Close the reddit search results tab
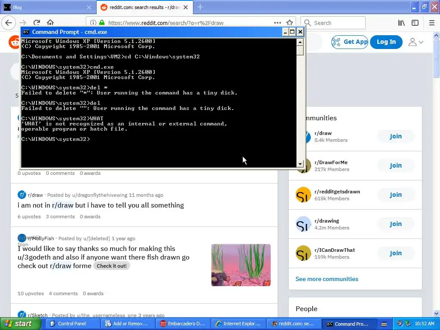The image size is (440, 330). point(186,7)
